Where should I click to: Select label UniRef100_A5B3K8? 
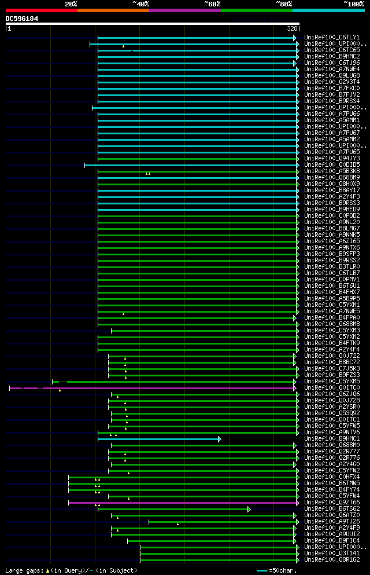click(332, 171)
